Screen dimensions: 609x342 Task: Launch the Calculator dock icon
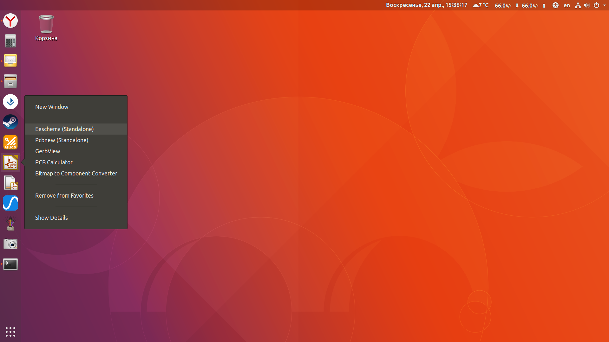[x=10, y=41]
